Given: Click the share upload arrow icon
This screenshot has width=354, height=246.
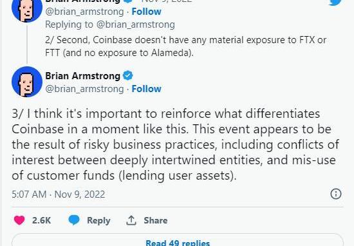Looking at the screenshot, I should click(131, 220).
